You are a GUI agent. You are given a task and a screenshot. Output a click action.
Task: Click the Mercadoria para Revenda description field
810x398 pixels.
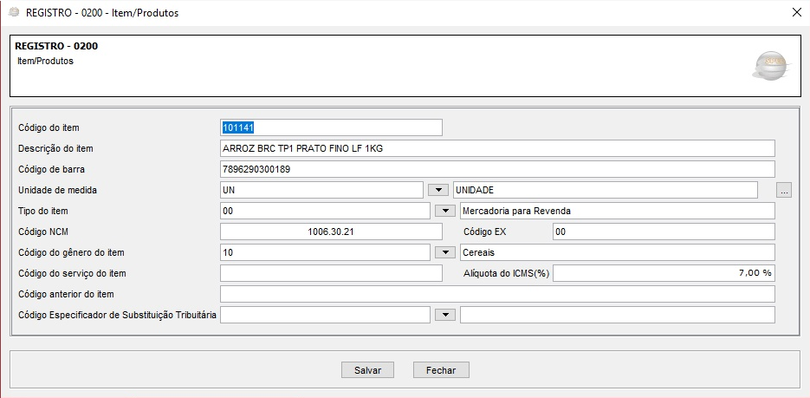617,211
